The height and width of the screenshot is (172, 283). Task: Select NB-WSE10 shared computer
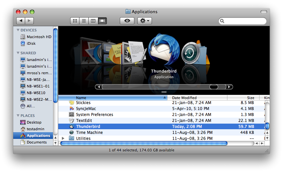pos(33,93)
